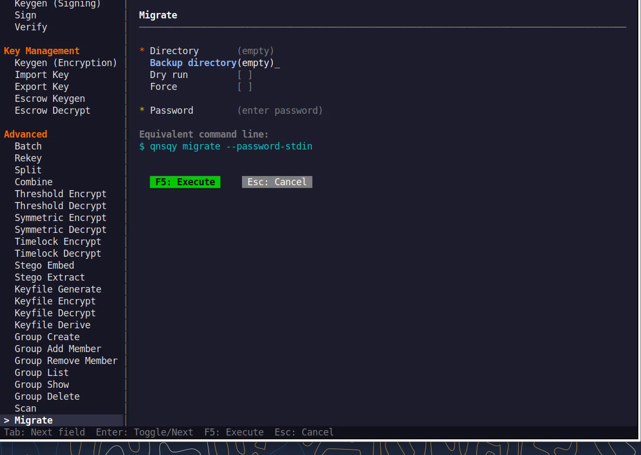The width and height of the screenshot is (641, 455).
Task: Toggle the Dry run checkbox
Action: coord(245,75)
